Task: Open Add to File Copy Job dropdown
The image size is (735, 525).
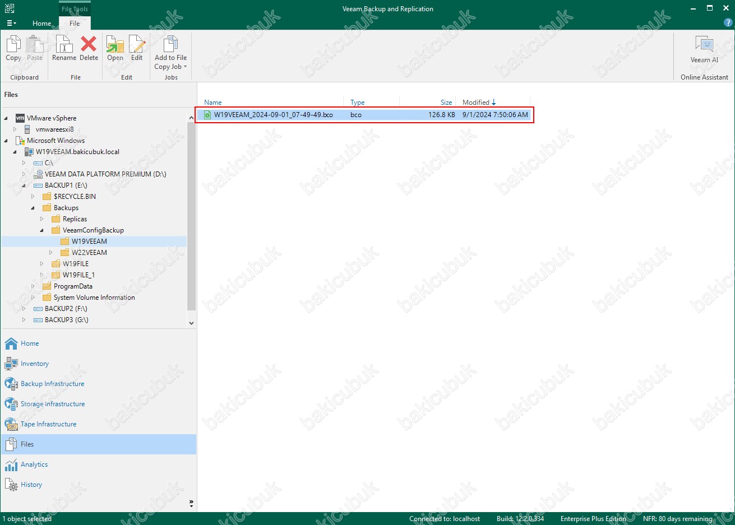Action: (x=170, y=53)
